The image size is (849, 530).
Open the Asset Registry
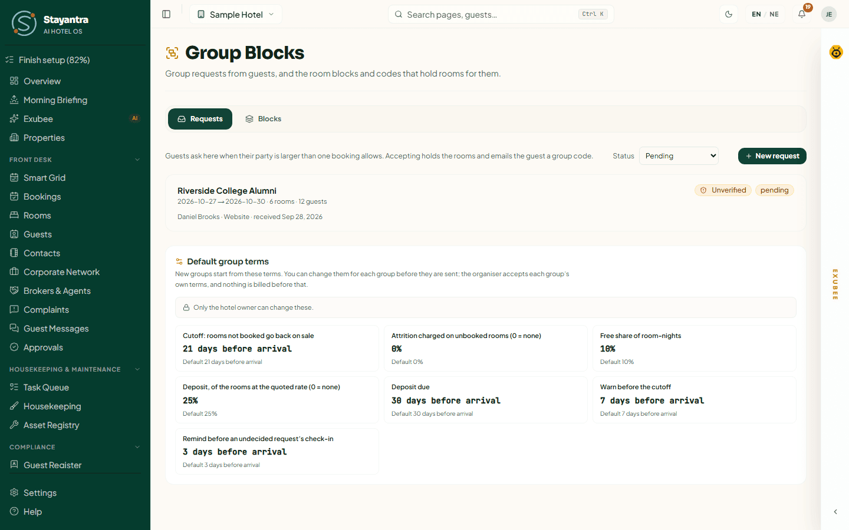pyautogui.click(x=75, y=425)
